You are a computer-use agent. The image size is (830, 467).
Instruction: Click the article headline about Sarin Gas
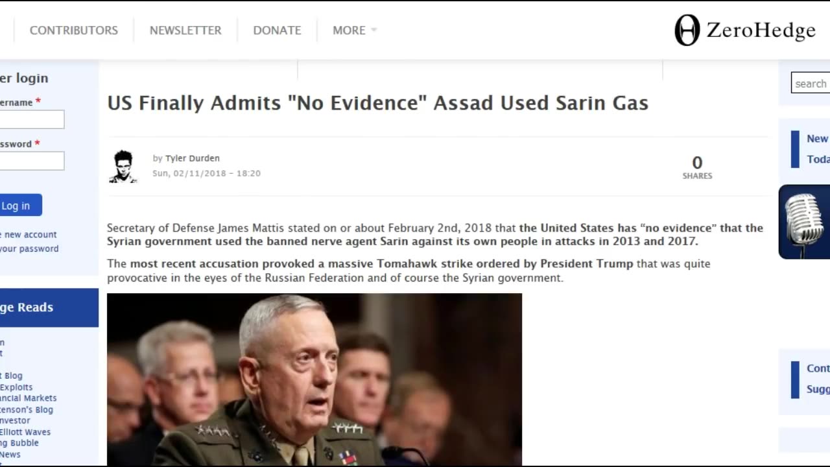click(378, 103)
